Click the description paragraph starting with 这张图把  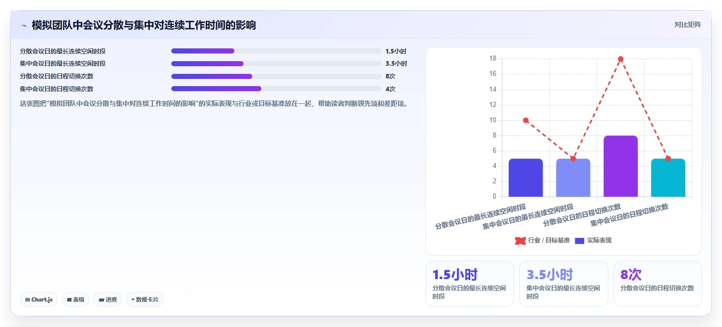point(213,103)
